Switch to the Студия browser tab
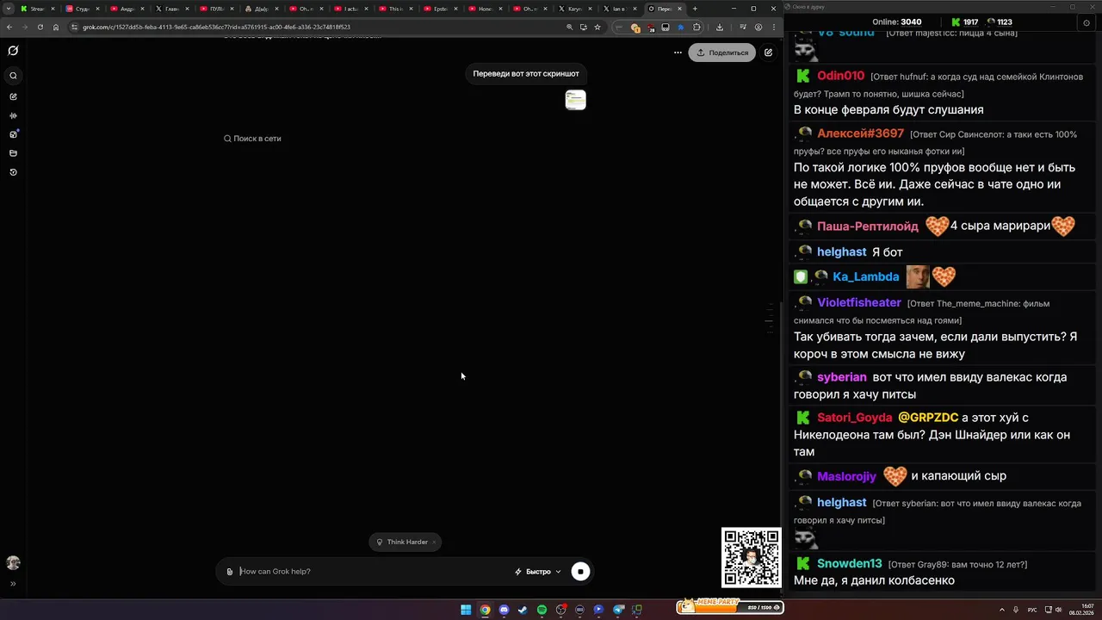This screenshot has height=620, width=1102. tap(83, 9)
